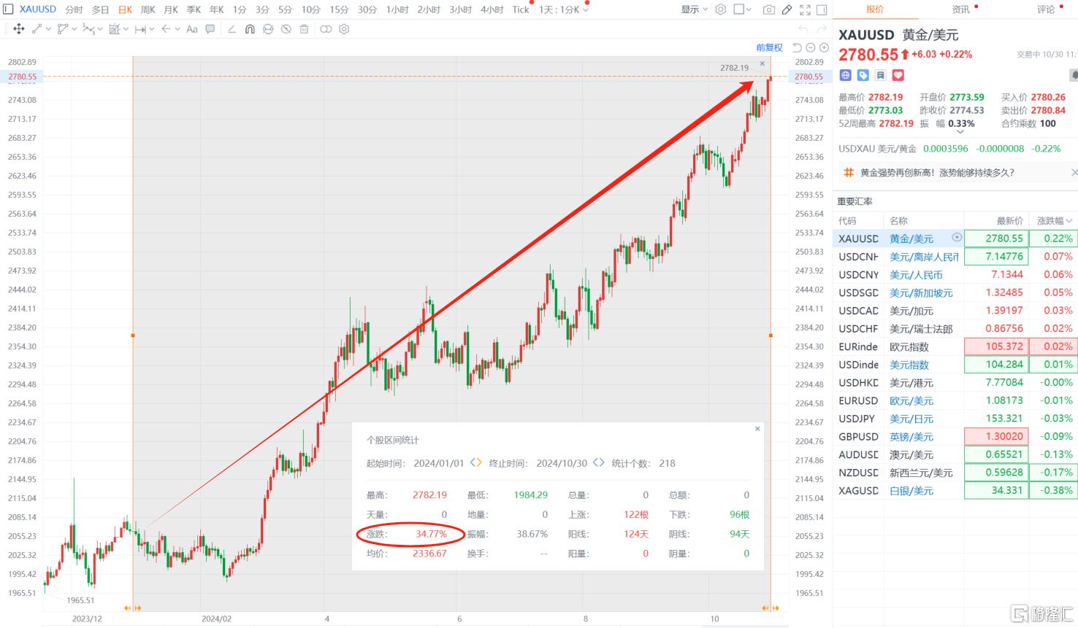Expand range tool options dropdown arrow
This screenshot has height=628, width=1078.
pyautogui.click(x=152, y=29)
